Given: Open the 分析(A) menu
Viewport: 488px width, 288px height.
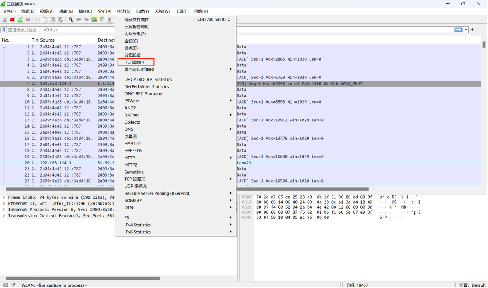Looking at the screenshot, I should click(x=104, y=11).
